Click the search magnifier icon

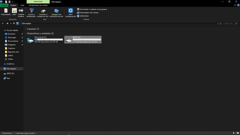(236, 23)
